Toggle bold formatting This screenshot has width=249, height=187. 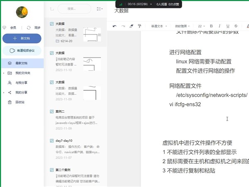coord(211,26)
